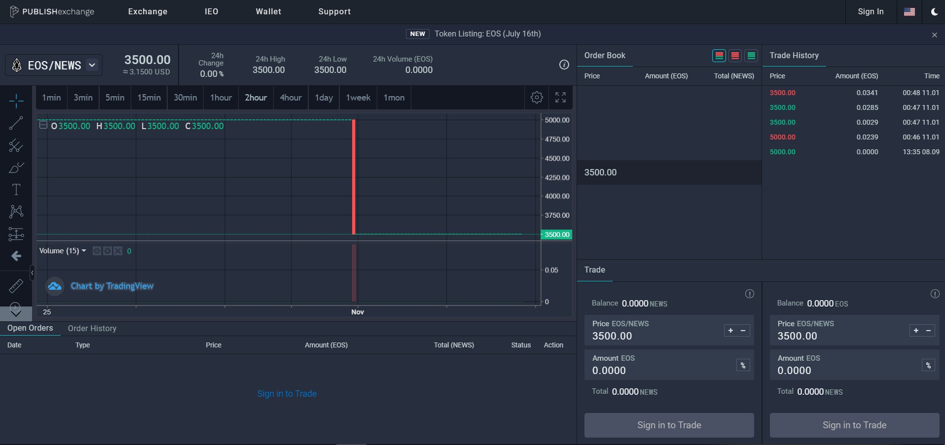
Task: Click the buy Price EOS/NEWS input field
Action: 669,330
